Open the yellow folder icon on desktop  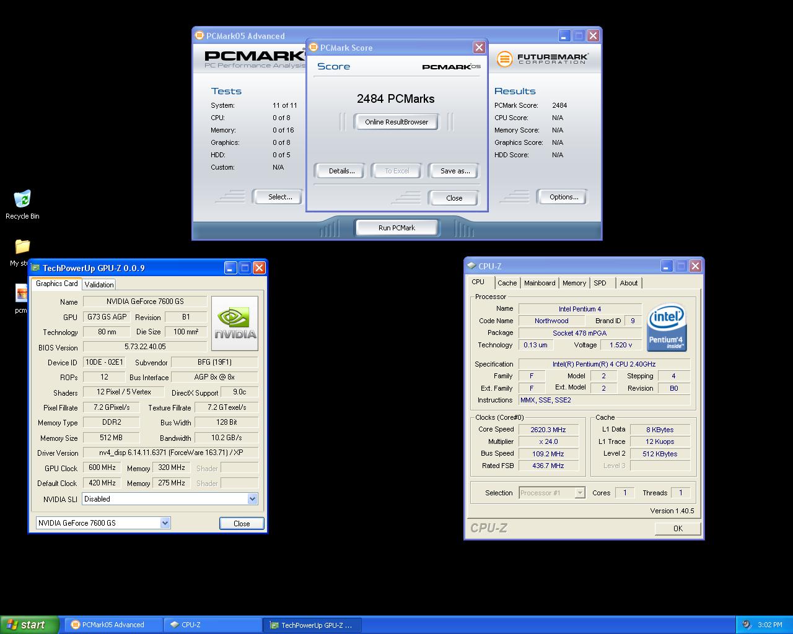22,246
